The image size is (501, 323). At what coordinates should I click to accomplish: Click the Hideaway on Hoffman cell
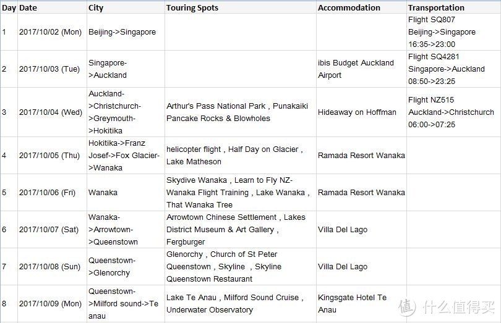(361, 112)
